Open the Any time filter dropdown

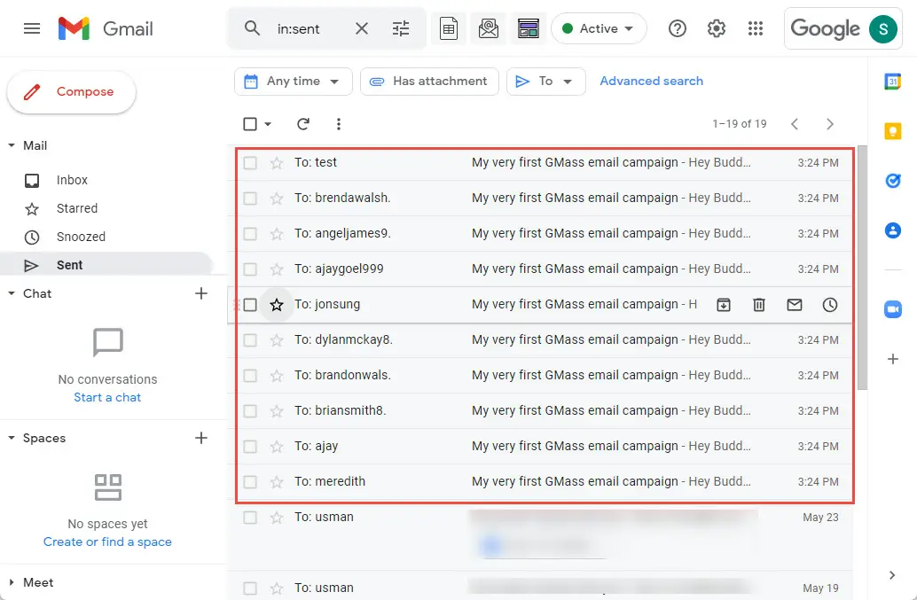click(293, 82)
